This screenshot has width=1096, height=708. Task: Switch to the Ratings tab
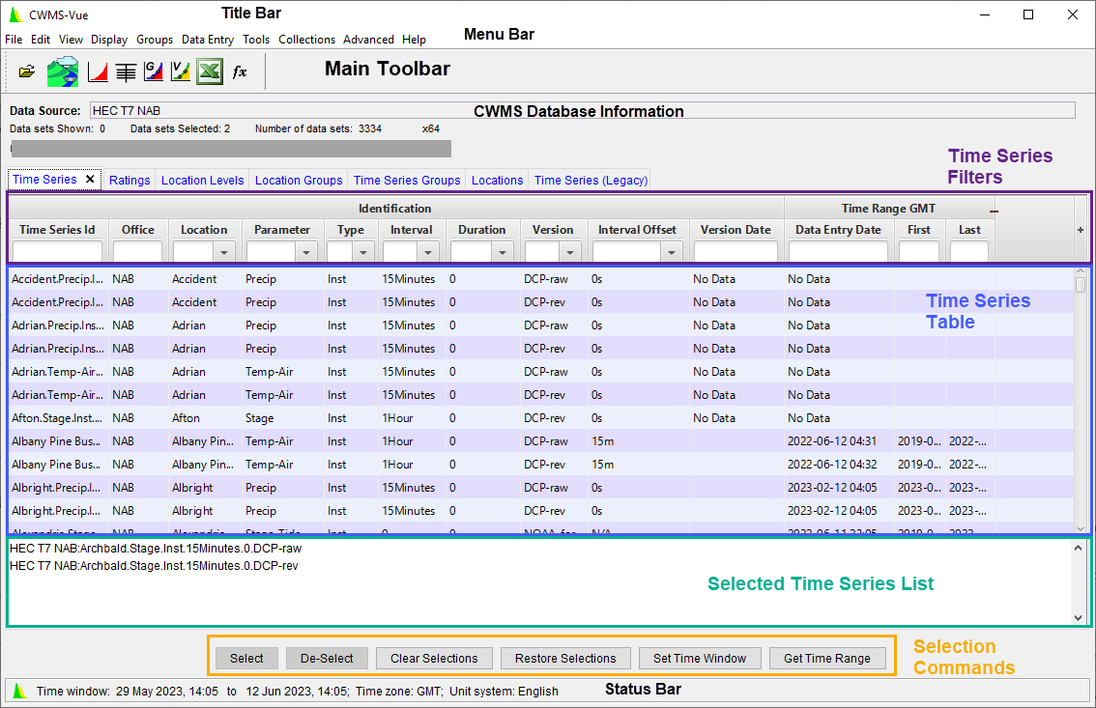tap(130, 181)
